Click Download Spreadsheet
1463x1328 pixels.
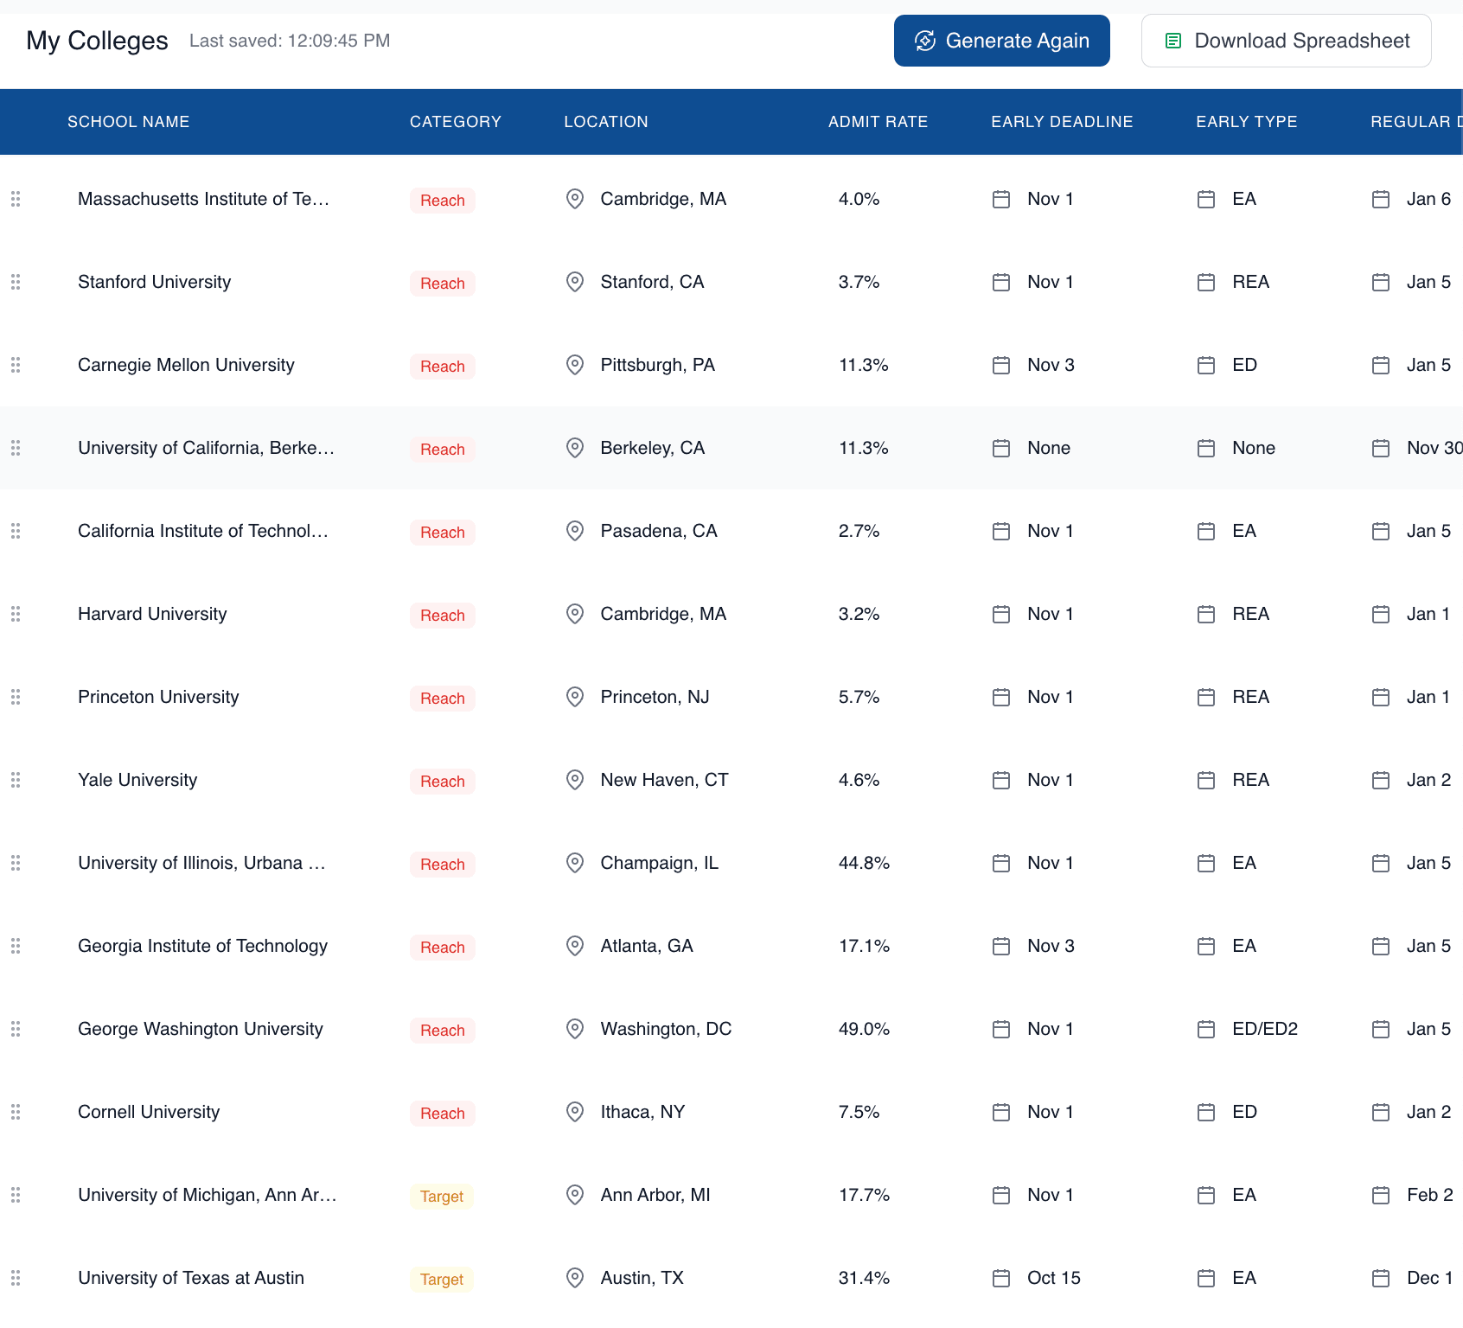pyautogui.click(x=1286, y=40)
